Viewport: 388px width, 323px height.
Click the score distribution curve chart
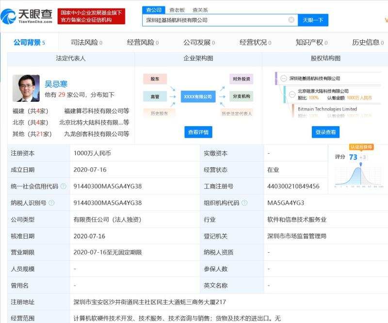(x=360, y=175)
